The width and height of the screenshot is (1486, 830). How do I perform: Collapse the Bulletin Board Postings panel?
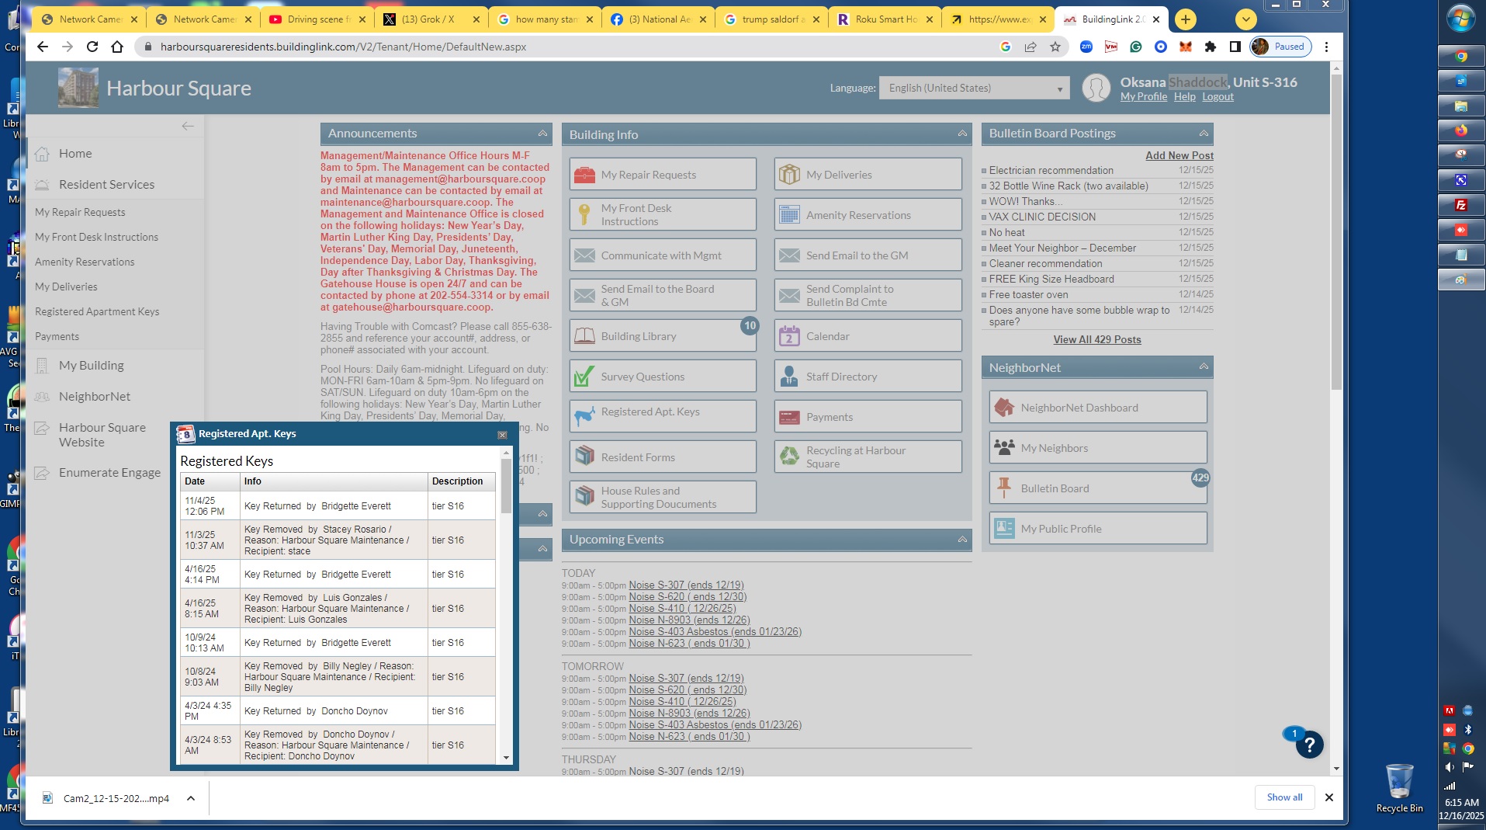coord(1204,134)
